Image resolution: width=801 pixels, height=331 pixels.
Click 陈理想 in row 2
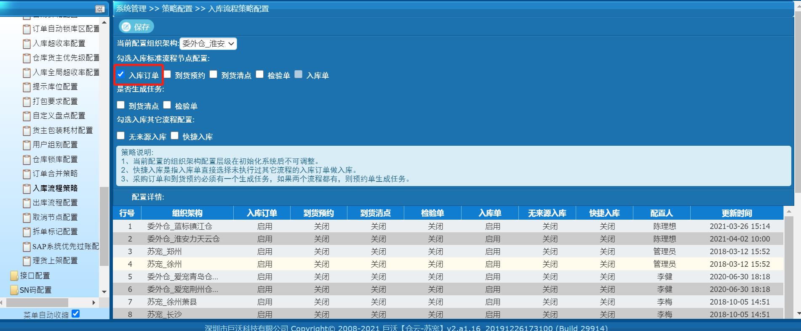pyautogui.click(x=665, y=239)
